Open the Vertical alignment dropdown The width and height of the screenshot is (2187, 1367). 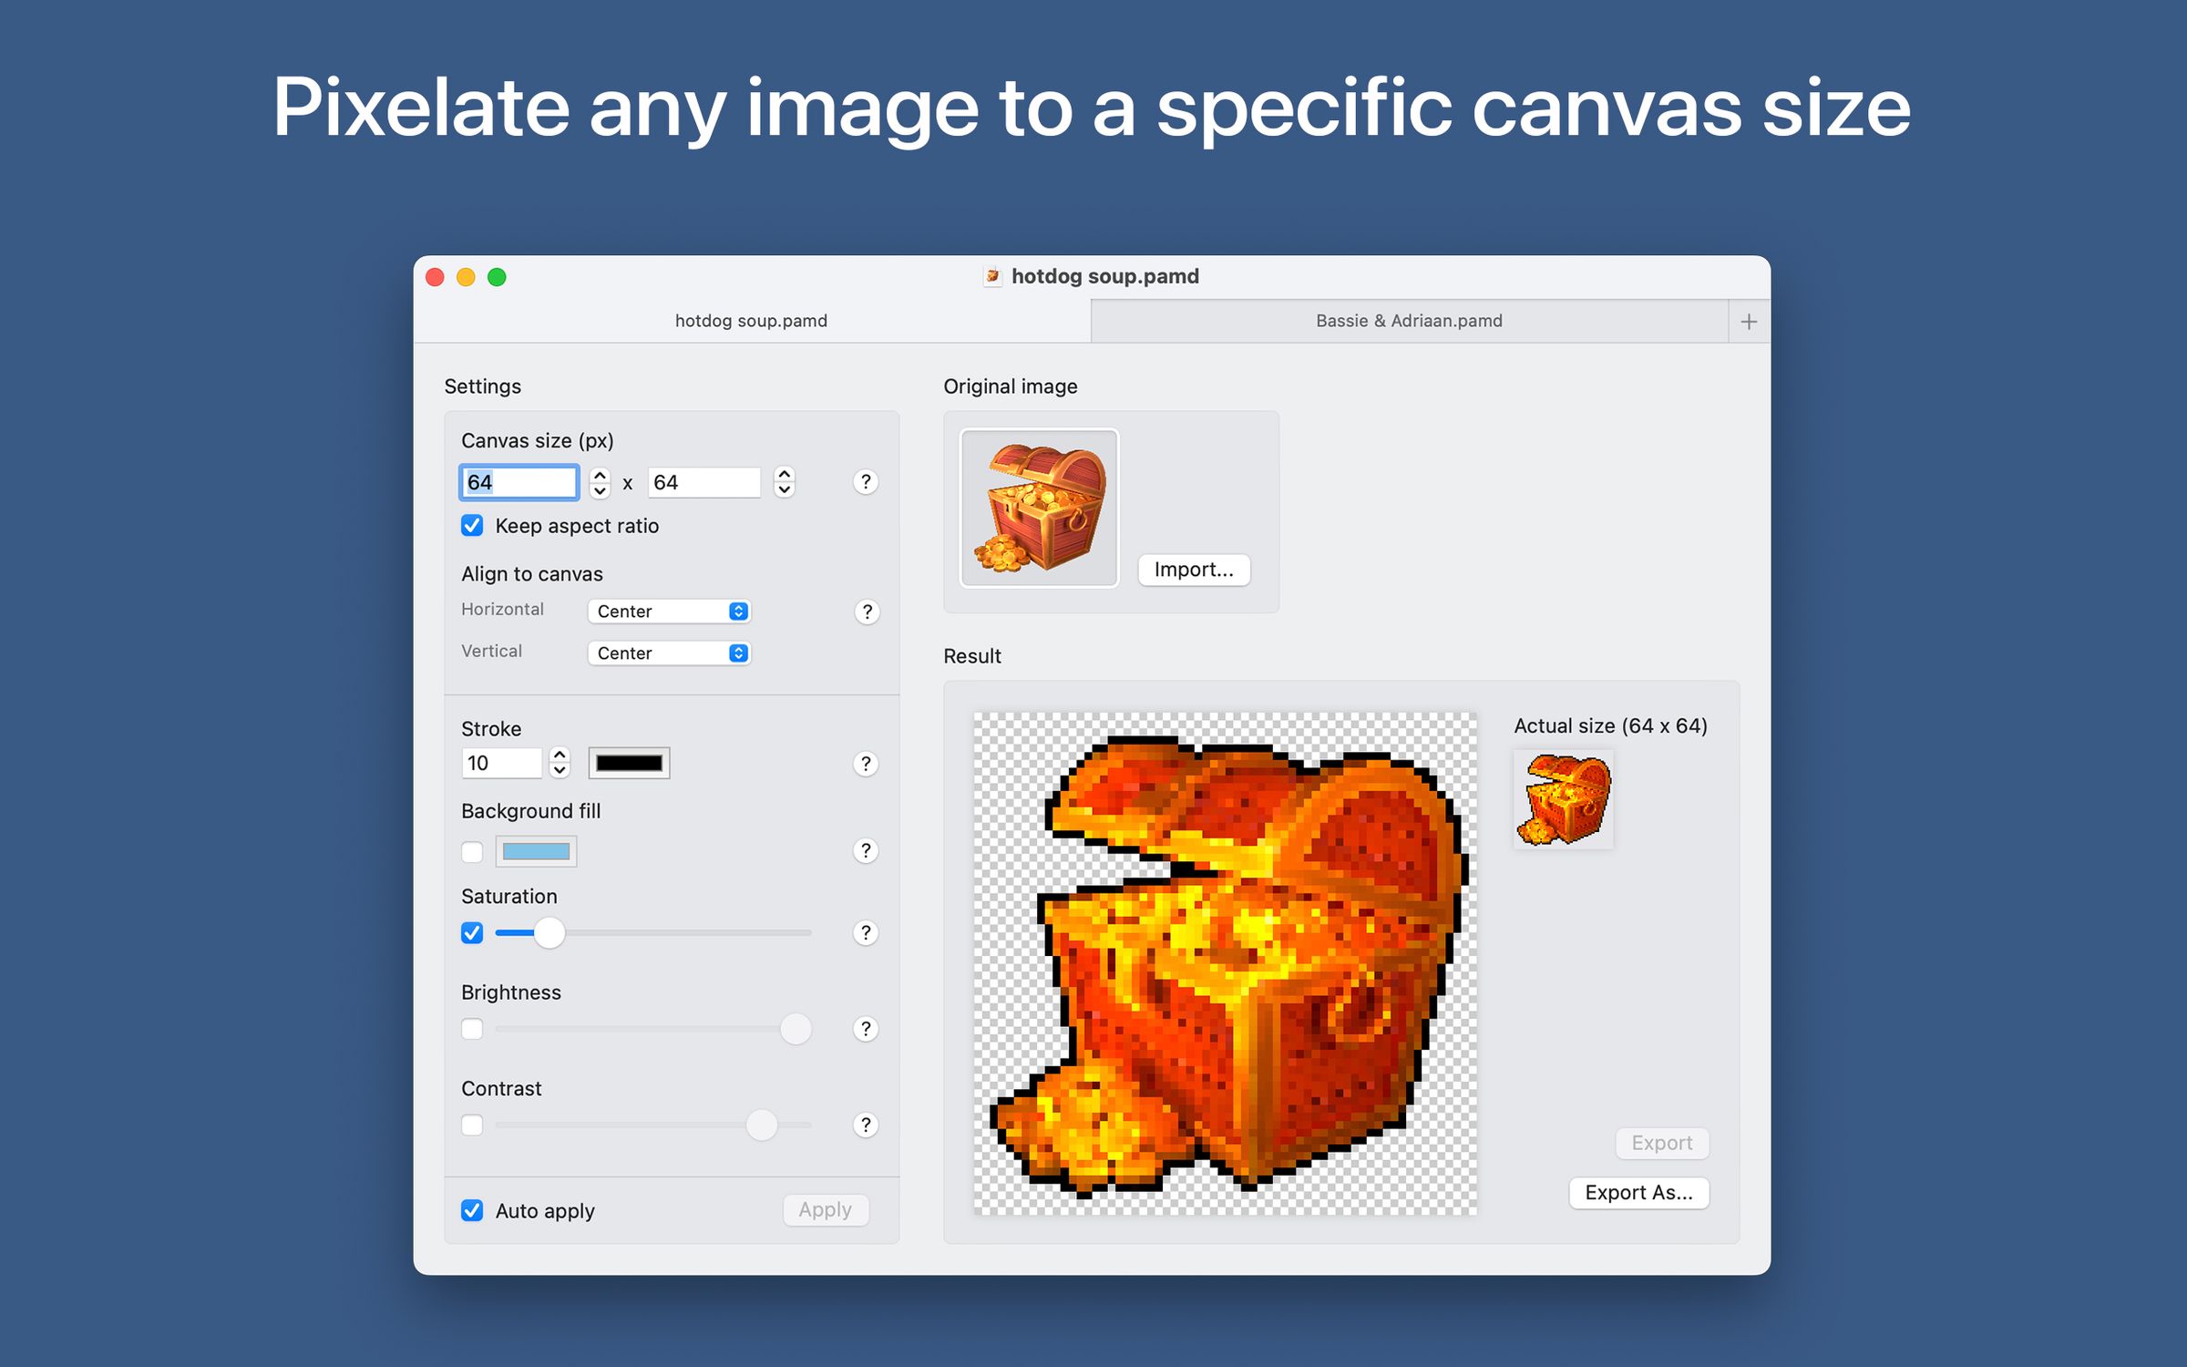click(x=670, y=653)
